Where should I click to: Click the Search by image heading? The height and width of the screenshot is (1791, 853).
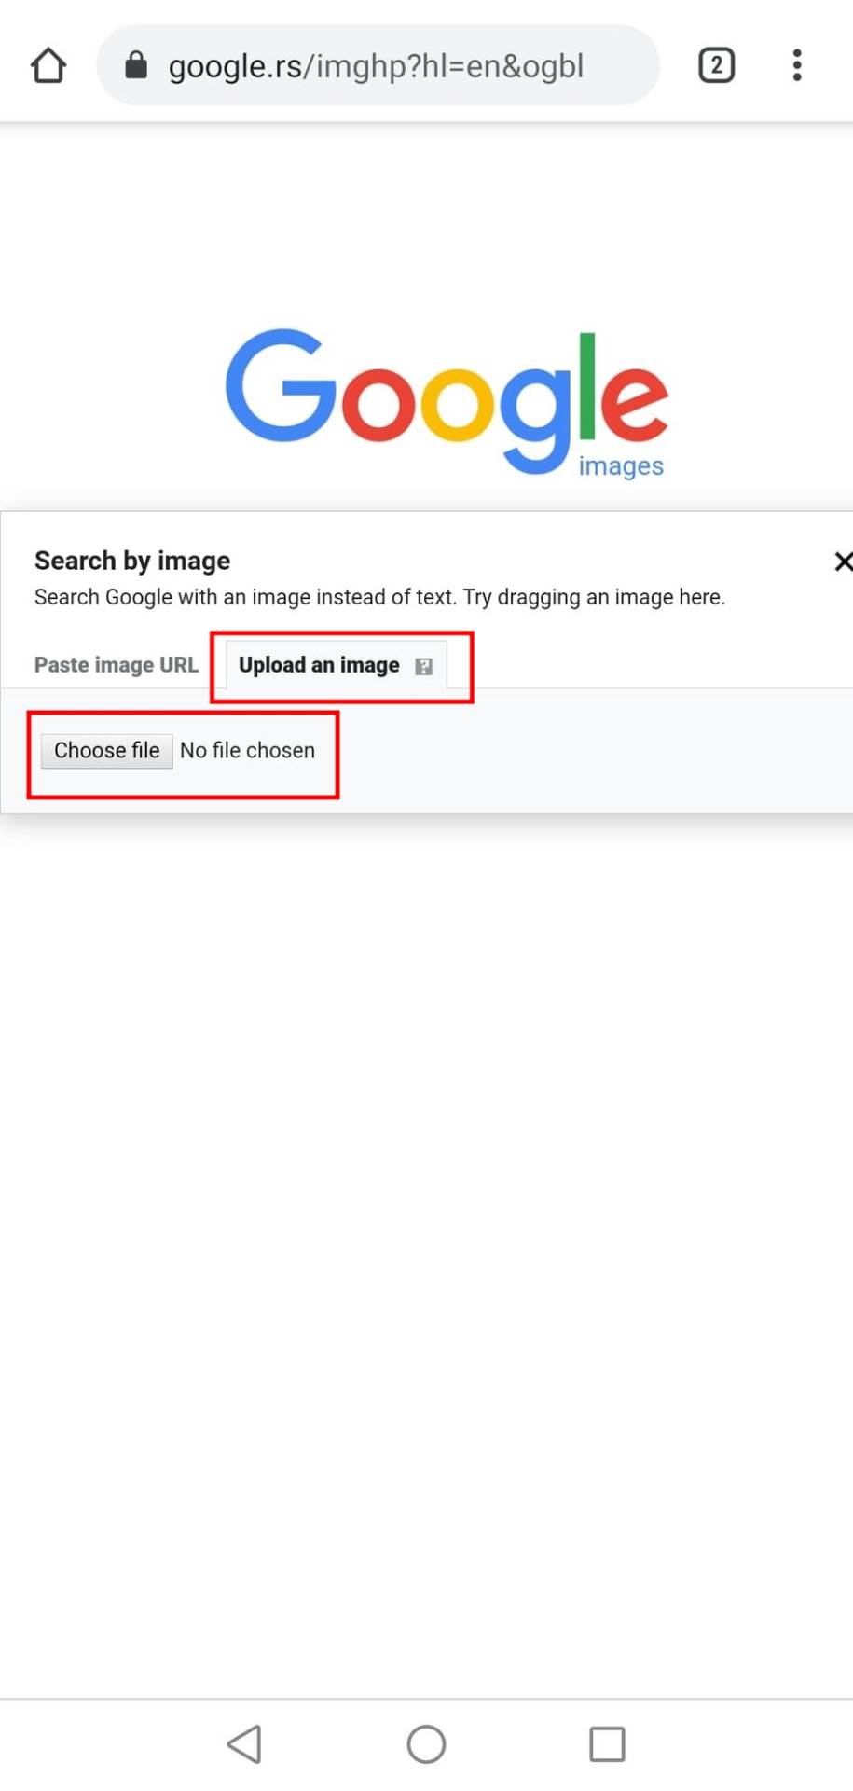(131, 561)
